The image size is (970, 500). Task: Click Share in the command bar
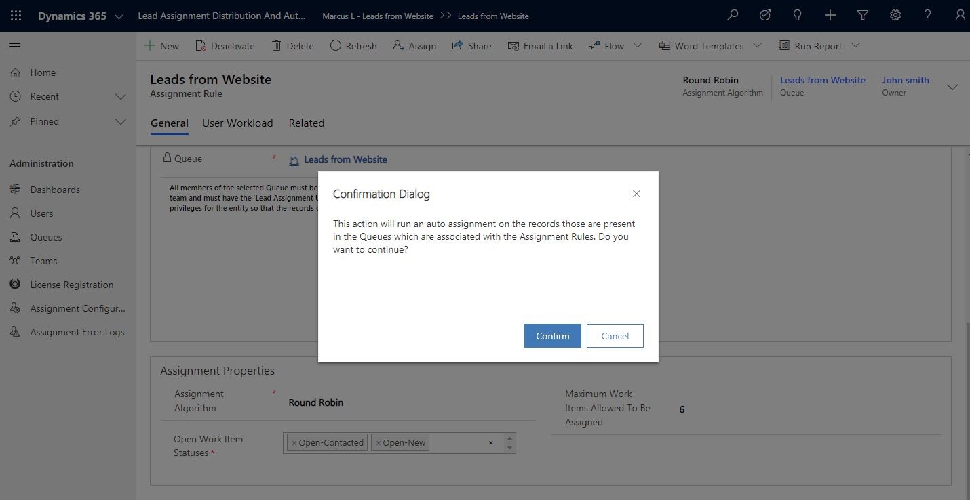[471, 46]
